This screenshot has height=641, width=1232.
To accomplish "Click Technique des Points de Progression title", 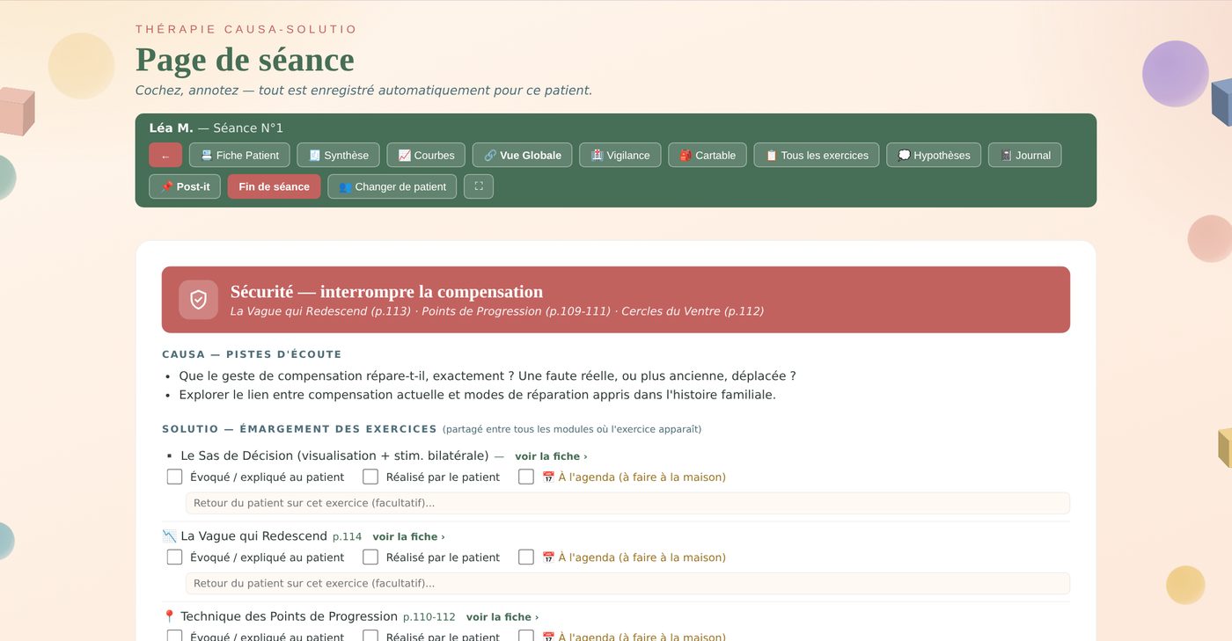I will click(x=289, y=616).
